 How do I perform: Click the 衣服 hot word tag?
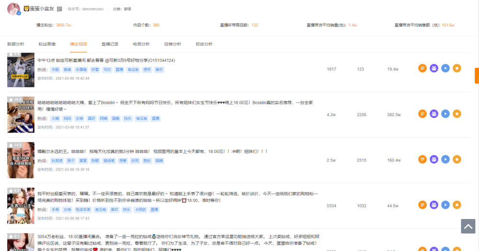(x=55, y=69)
